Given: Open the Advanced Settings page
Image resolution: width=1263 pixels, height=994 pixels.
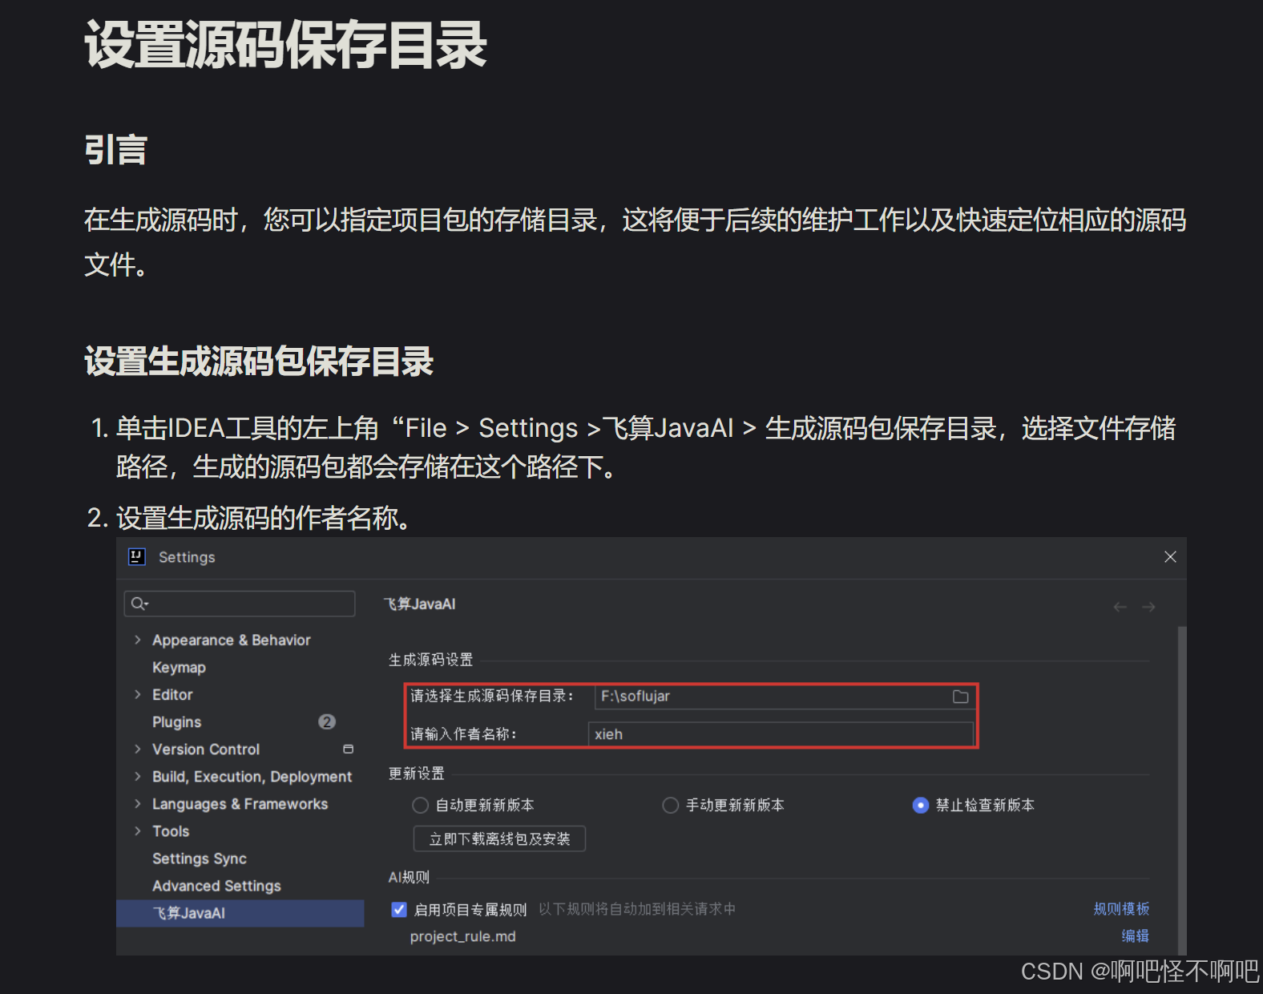Looking at the screenshot, I should click(x=216, y=886).
